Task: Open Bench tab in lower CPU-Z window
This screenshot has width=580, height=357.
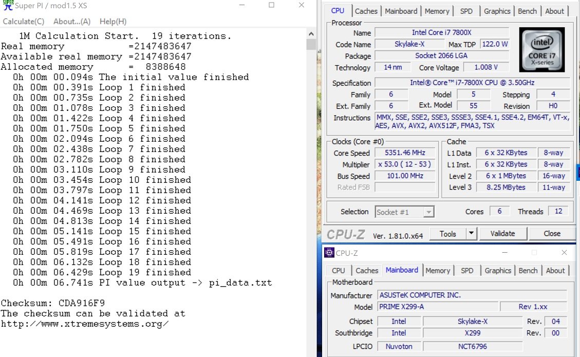Action: pos(528,270)
